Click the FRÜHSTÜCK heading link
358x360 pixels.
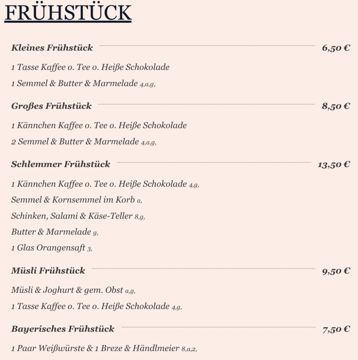point(68,13)
